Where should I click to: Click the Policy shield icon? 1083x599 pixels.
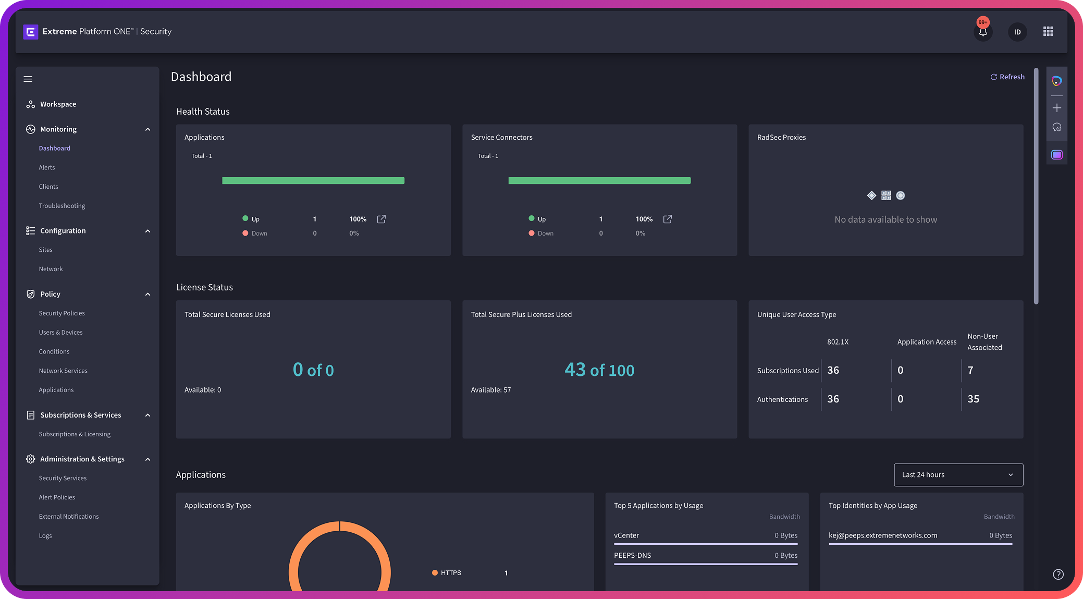[31, 294]
